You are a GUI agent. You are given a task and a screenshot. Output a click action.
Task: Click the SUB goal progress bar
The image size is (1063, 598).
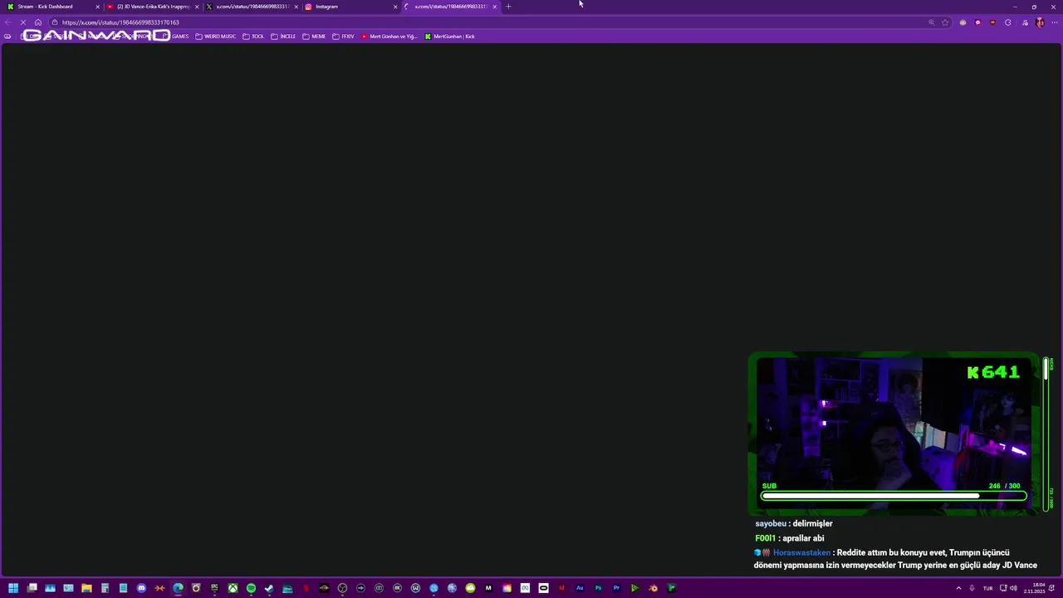tap(894, 496)
